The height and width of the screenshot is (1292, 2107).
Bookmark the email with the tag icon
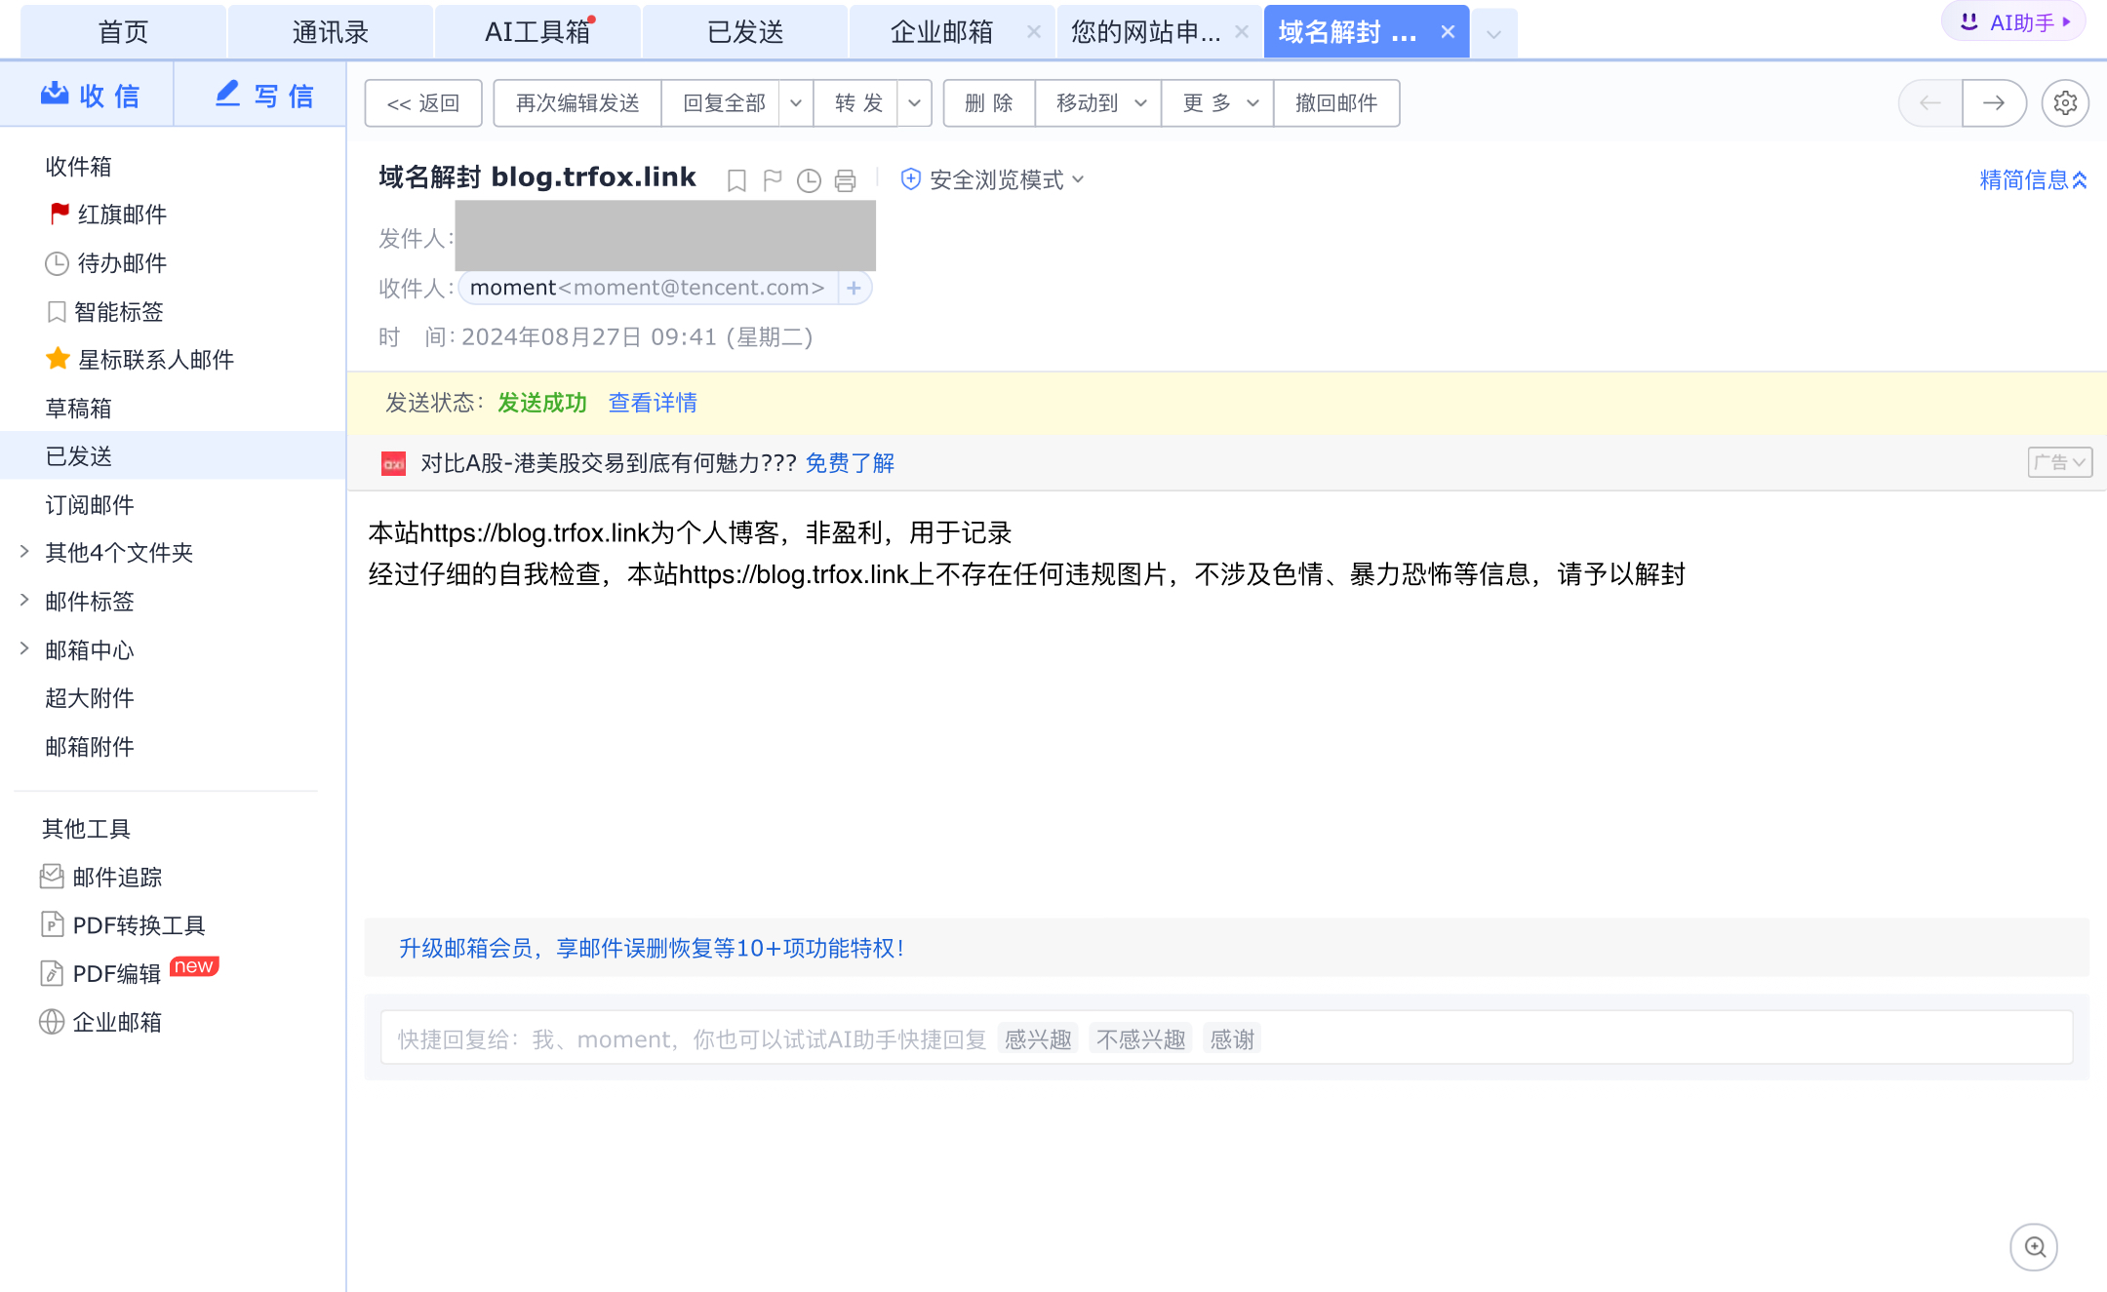tap(736, 179)
